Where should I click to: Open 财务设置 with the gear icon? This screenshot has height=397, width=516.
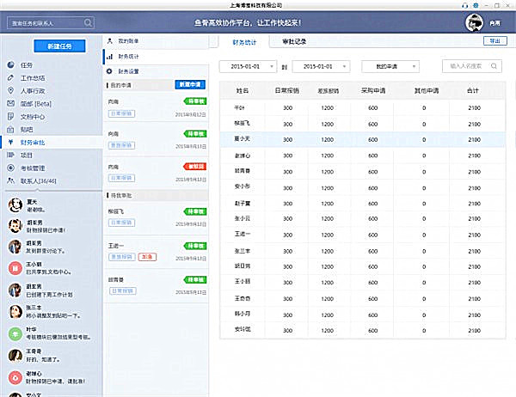[109, 70]
